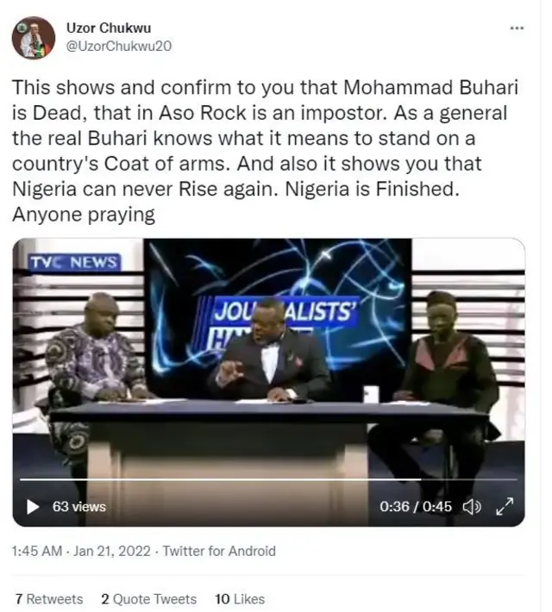Click Uzor Chukwu's profile avatar
Viewport: 552px width, 612px height.
tap(32, 38)
